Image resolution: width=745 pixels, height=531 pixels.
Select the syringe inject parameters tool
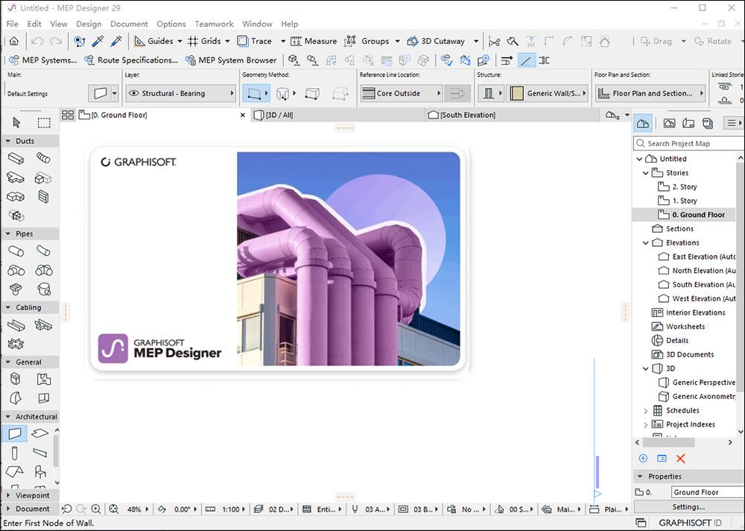click(x=116, y=42)
